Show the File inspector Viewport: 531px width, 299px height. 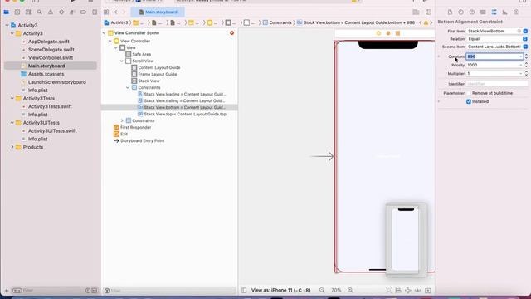tap(450, 12)
